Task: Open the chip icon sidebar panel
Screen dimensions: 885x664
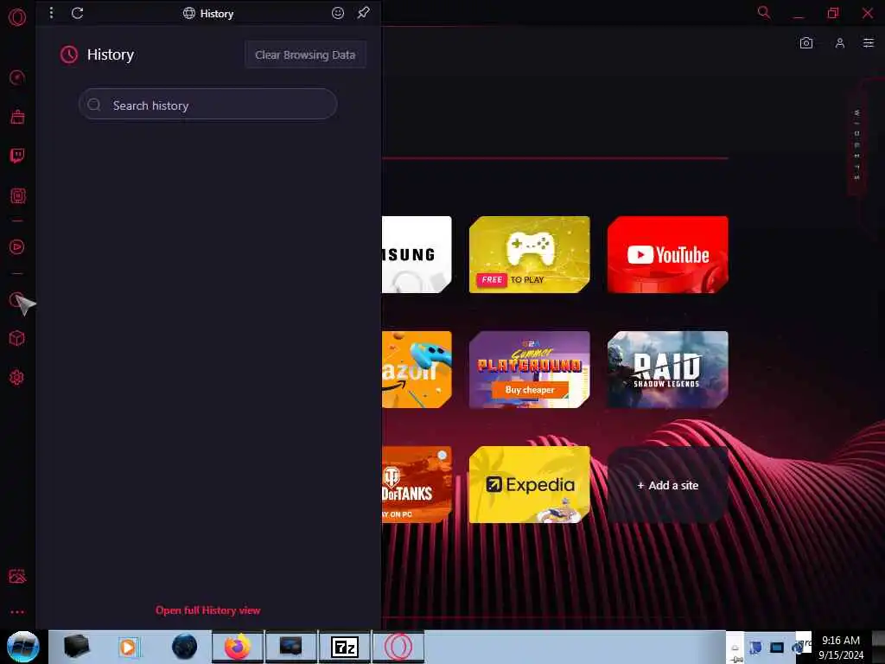Action: [x=17, y=196]
